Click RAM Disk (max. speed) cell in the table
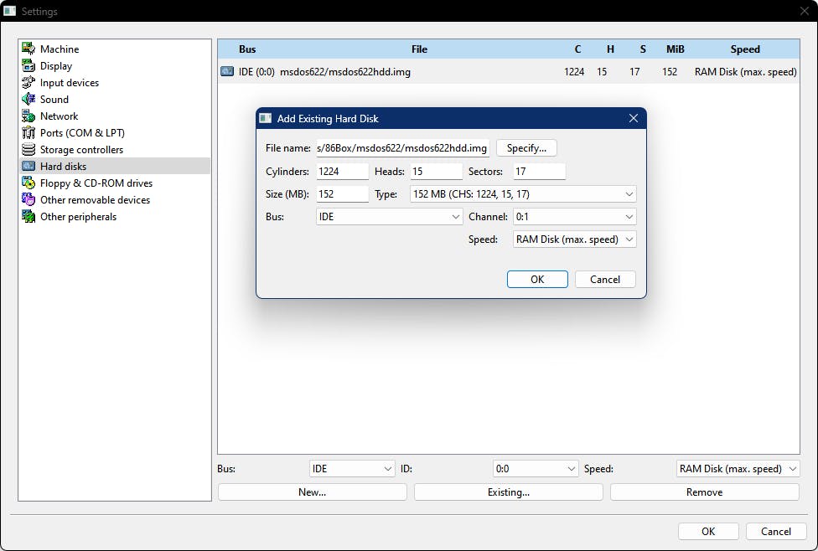818x551 pixels. coord(745,72)
